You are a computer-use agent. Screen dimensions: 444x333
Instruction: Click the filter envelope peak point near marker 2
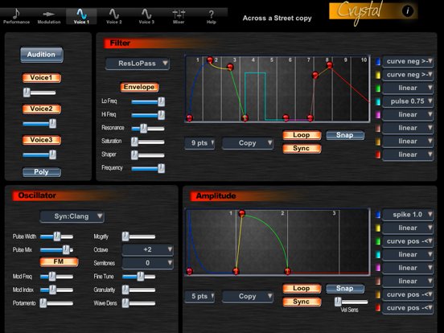(x=210, y=60)
